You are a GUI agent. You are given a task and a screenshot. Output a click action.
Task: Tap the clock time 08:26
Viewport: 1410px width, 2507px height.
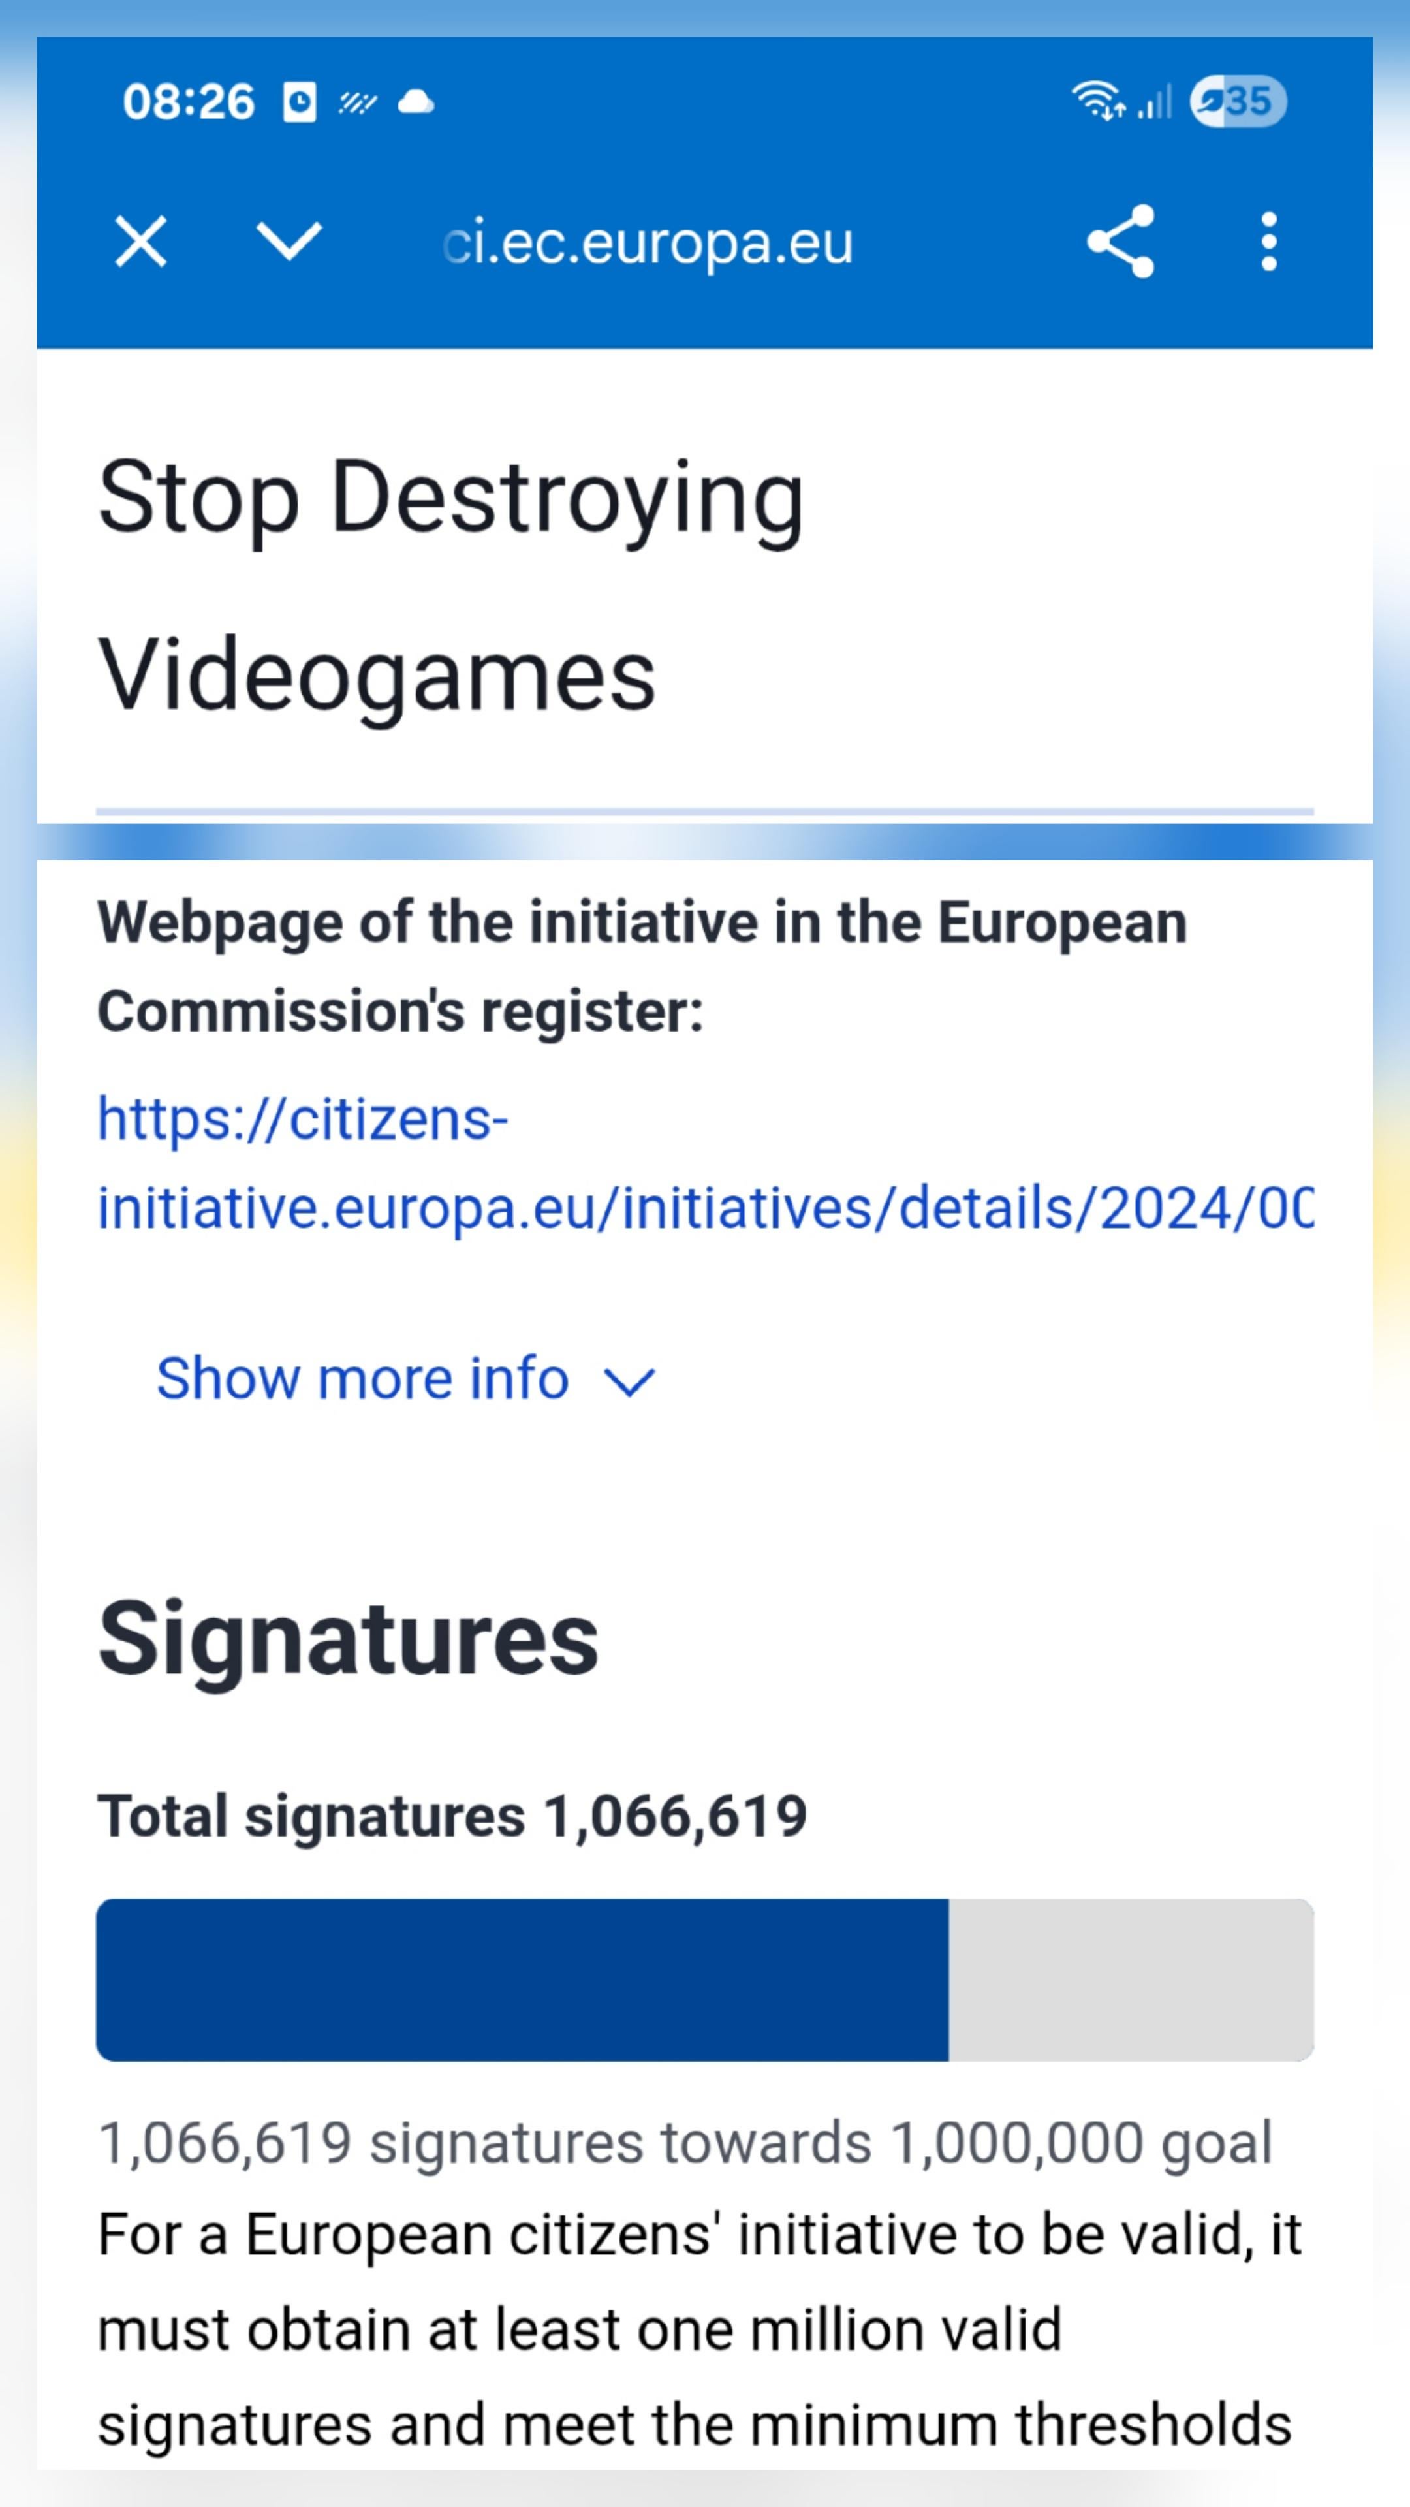(x=189, y=102)
